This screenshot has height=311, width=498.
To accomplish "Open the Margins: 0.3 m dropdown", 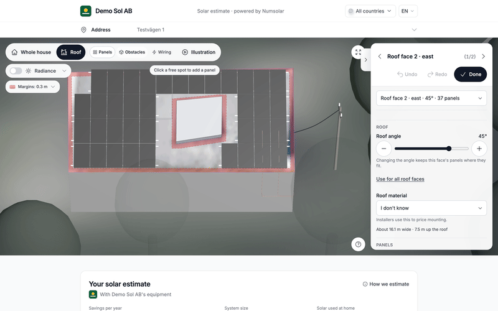I will coord(32,86).
